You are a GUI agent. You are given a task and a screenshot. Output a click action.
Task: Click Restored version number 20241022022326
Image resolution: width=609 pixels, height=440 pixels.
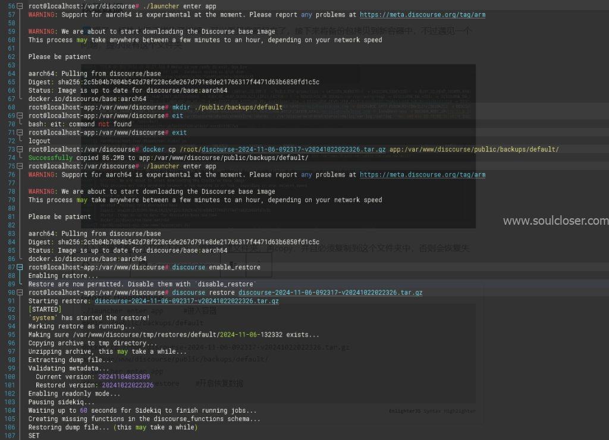(127, 385)
